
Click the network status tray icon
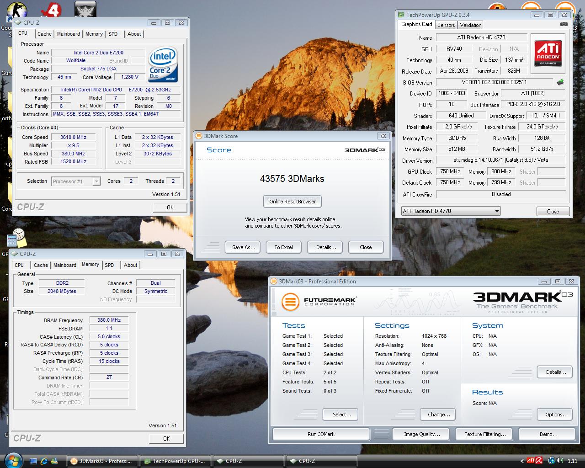(552, 461)
